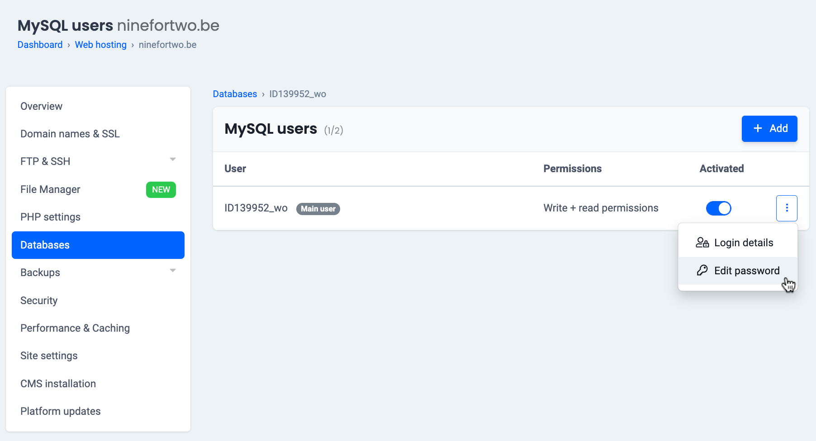Navigate back via the Databases breadcrumb
Image resolution: width=816 pixels, height=441 pixels.
[x=235, y=94]
